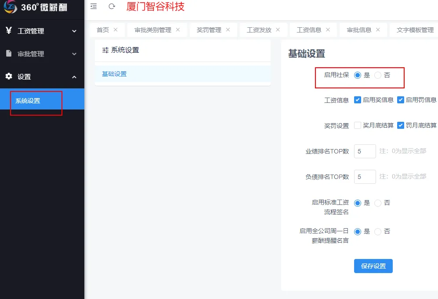438x299 pixels.
Task: Collapse the 设置 sidebar menu
Action: click(42, 77)
